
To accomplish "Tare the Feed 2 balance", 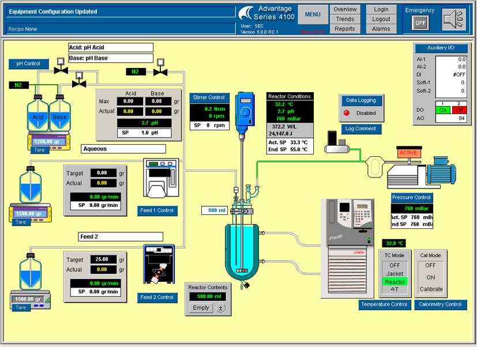I will [x=21, y=307].
